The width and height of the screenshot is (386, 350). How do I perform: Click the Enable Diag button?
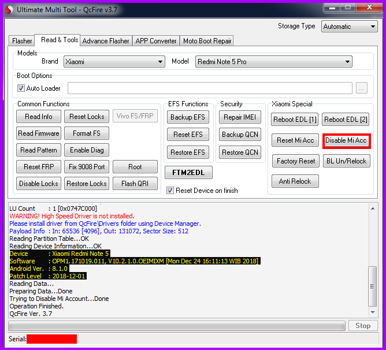pos(87,150)
